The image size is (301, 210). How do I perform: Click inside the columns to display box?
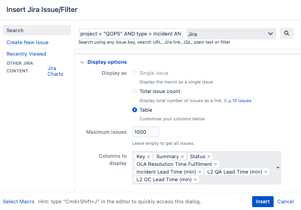(207, 168)
